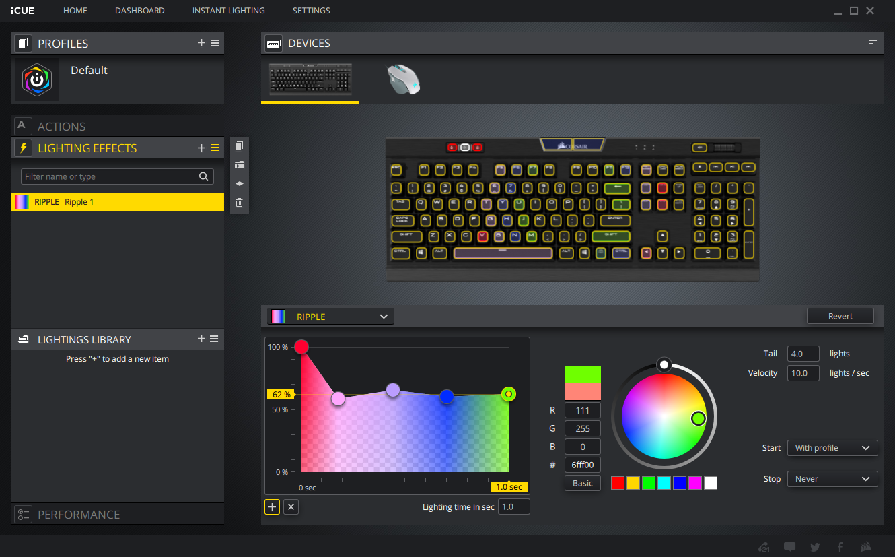895x557 pixels.
Task: Open the Devices panel options icon
Action: 873,43
